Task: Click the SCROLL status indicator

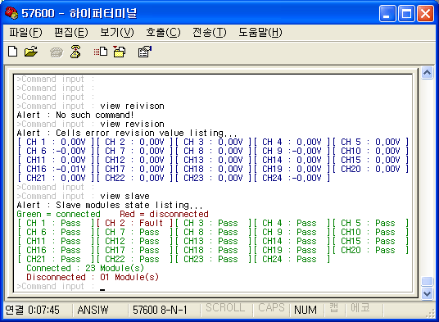Action: tap(225, 308)
